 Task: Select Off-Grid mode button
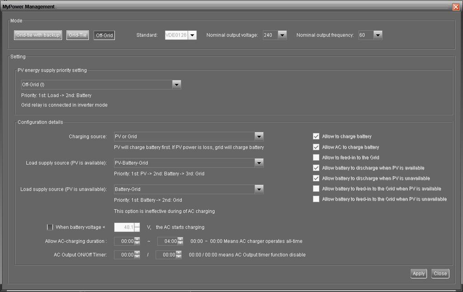click(104, 35)
